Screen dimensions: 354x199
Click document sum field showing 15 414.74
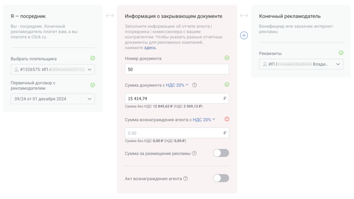177,98
